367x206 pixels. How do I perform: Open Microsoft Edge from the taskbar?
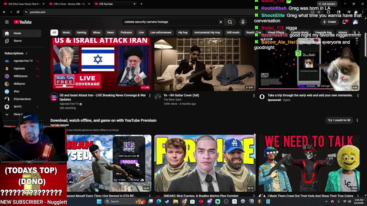[x=159, y=201]
